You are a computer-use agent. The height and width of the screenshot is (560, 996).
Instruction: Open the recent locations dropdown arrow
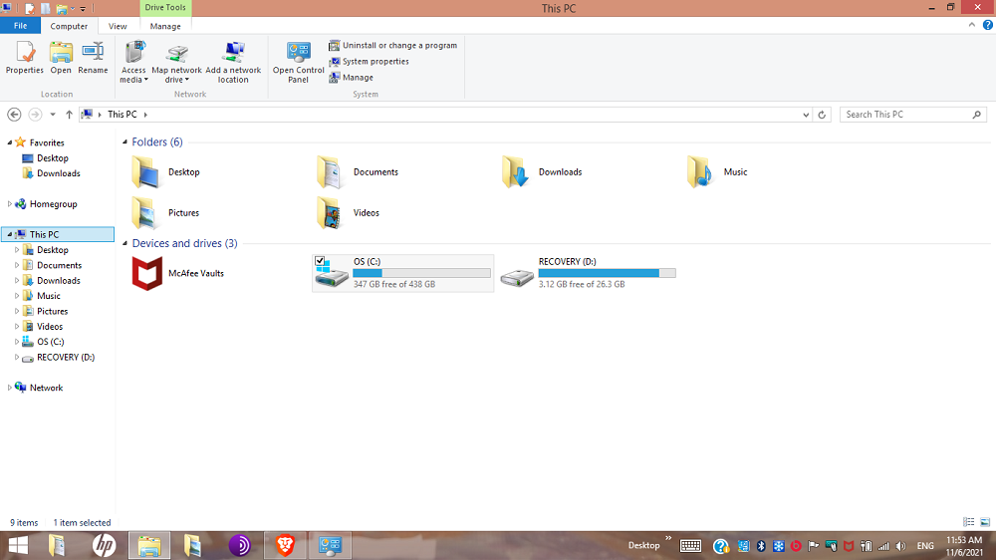point(53,115)
